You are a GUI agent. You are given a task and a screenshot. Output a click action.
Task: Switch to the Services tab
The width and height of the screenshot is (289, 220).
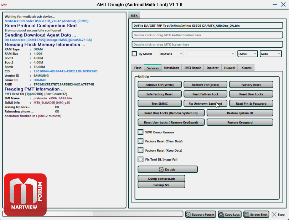coord(153,68)
